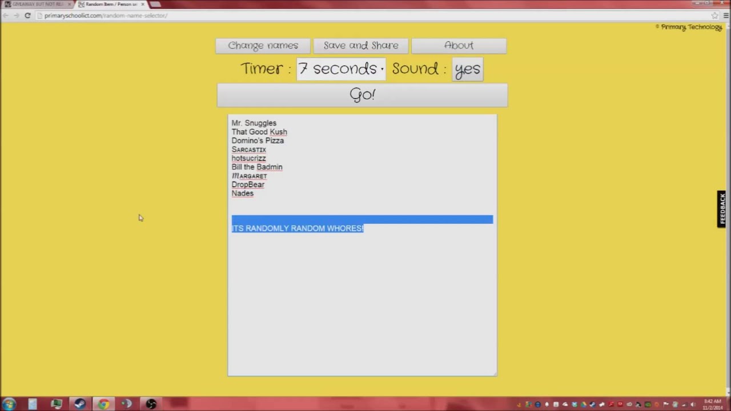The image size is (731, 411).
Task: Open the Chrome menu icon
Action: coord(726,15)
